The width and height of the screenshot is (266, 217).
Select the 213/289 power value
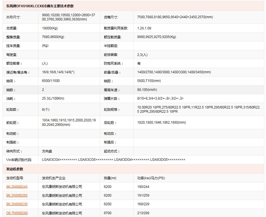point(143,213)
